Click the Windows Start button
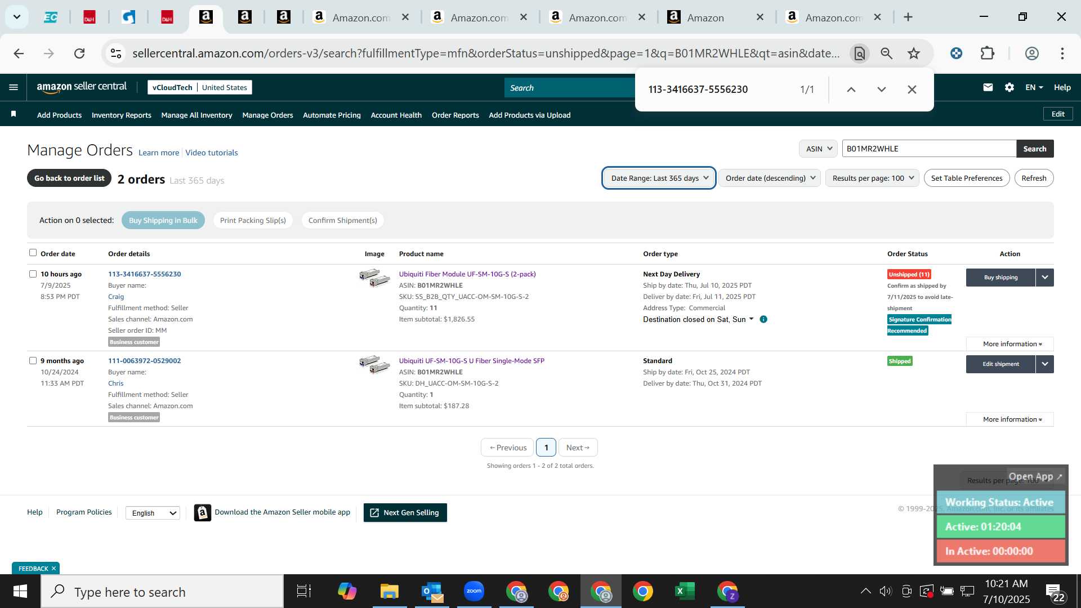 pos(20,591)
